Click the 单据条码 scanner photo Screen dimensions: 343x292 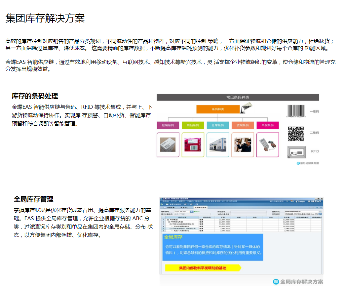(268, 145)
